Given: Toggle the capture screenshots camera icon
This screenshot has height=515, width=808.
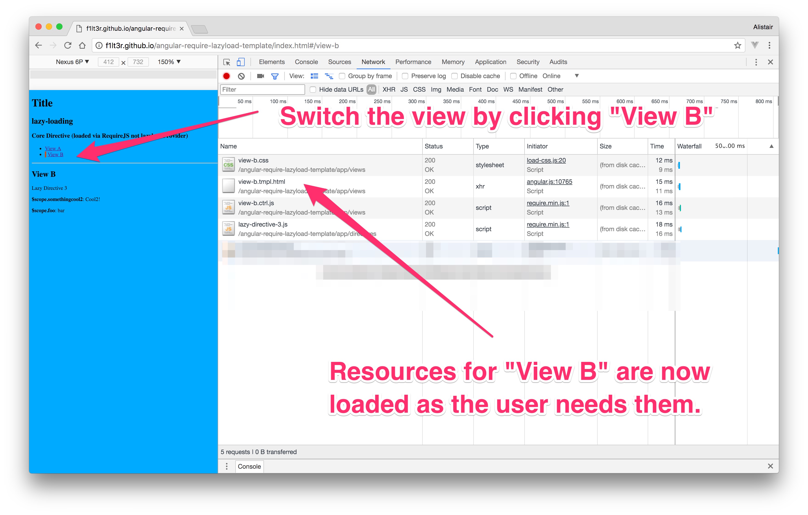Looking at the screenshot, I should [x=260, y=76].
